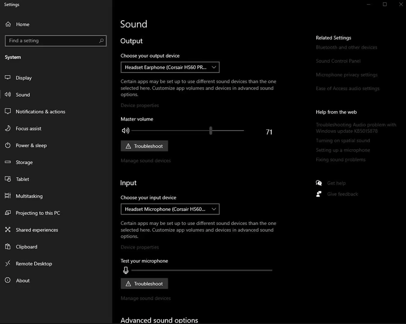Open the output device dropdown
Screen dimensions: 406x324
pos(170,67)
